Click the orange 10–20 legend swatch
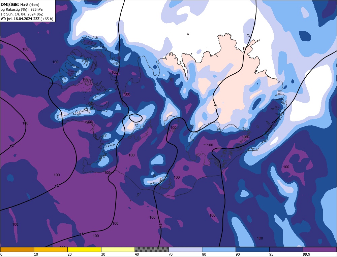Viewport: 337px width, 257px height. [51, 249]
